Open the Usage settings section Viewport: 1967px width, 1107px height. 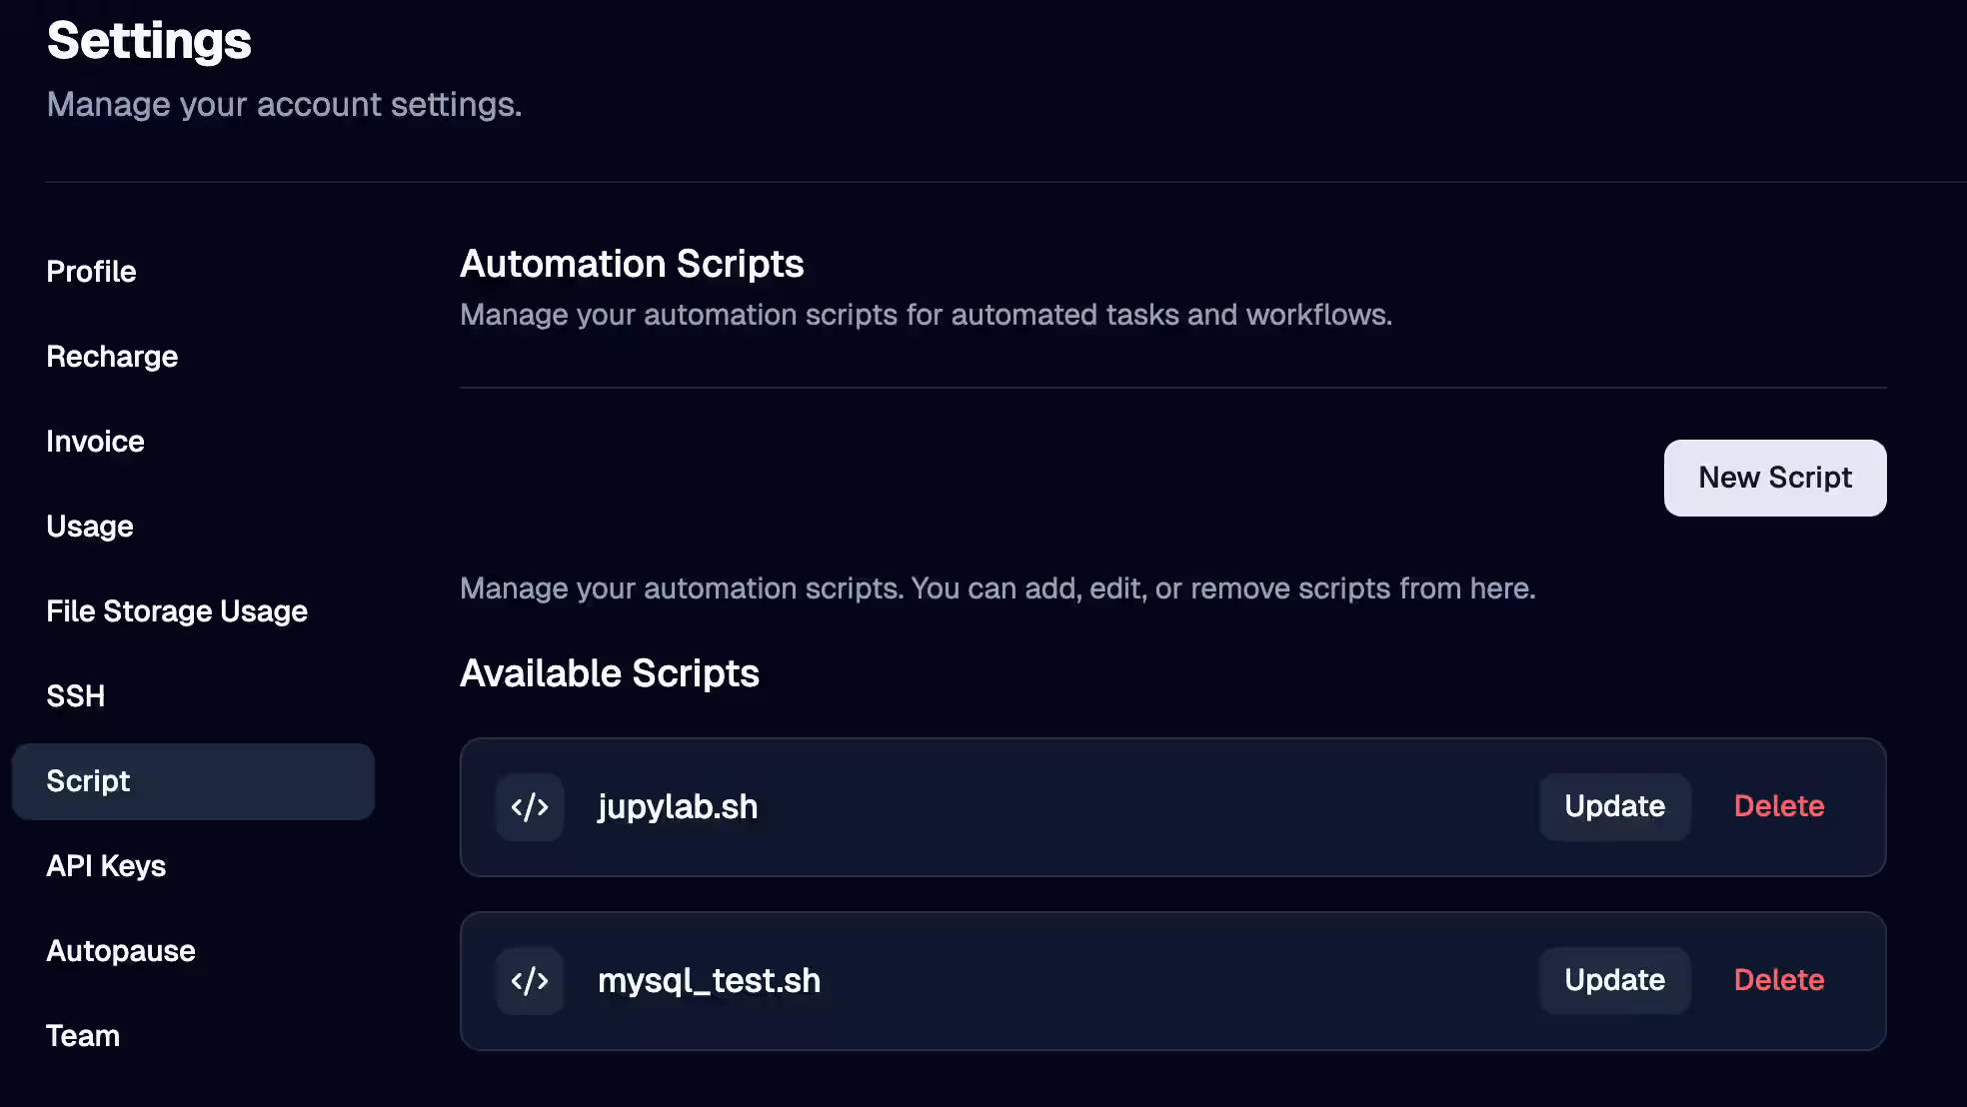tap(90, 526)
